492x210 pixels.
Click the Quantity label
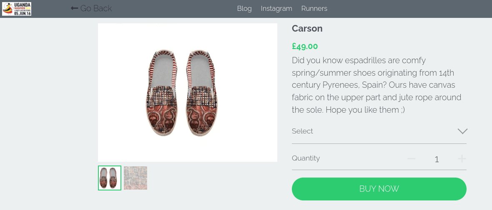tap(306, 158)
